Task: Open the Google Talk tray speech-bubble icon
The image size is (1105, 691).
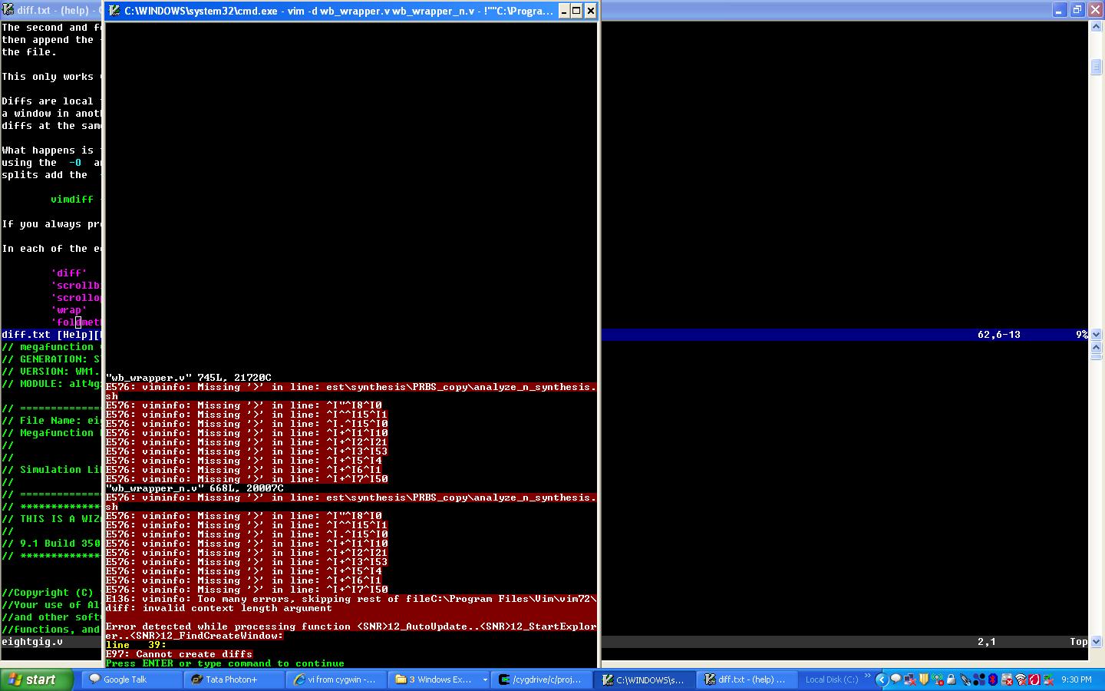Action: 896,679
